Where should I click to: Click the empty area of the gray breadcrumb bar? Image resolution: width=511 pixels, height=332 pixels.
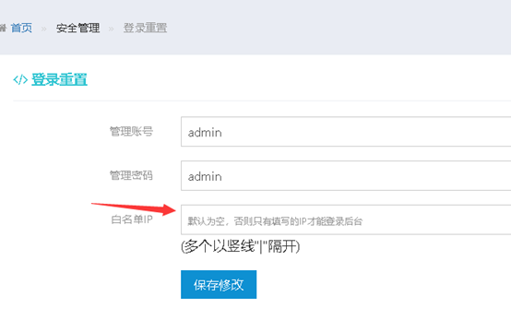click(x=339, y=28)
